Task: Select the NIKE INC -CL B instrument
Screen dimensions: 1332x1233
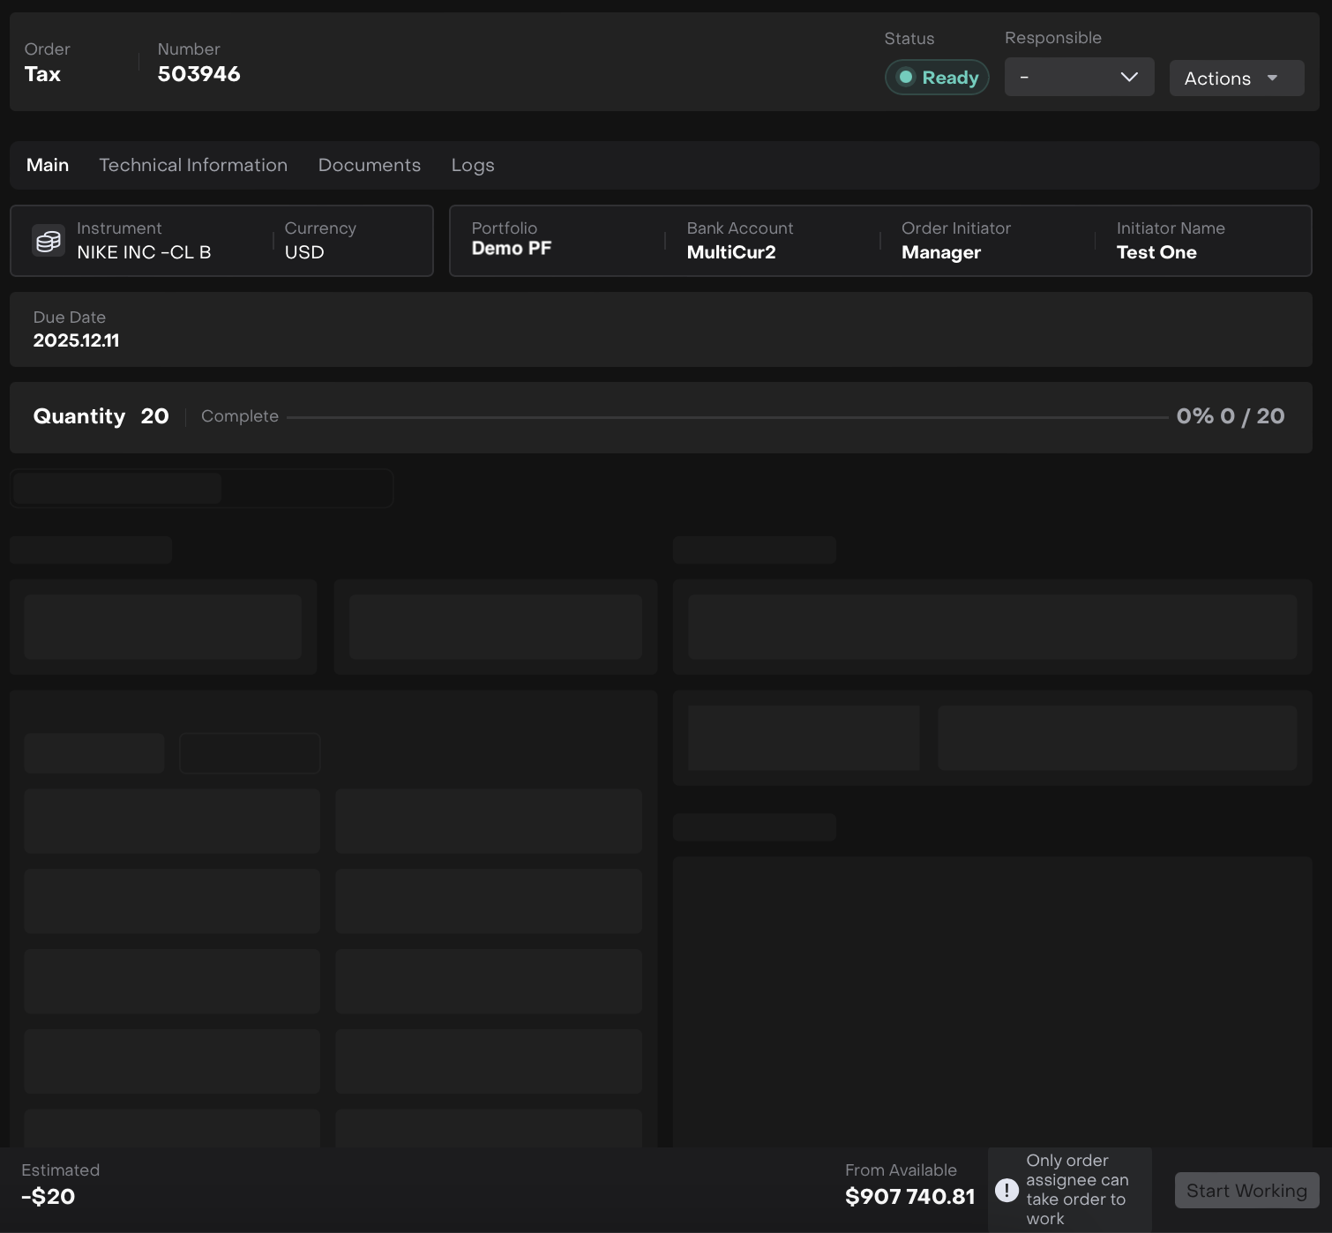Action: pos(144,252)
